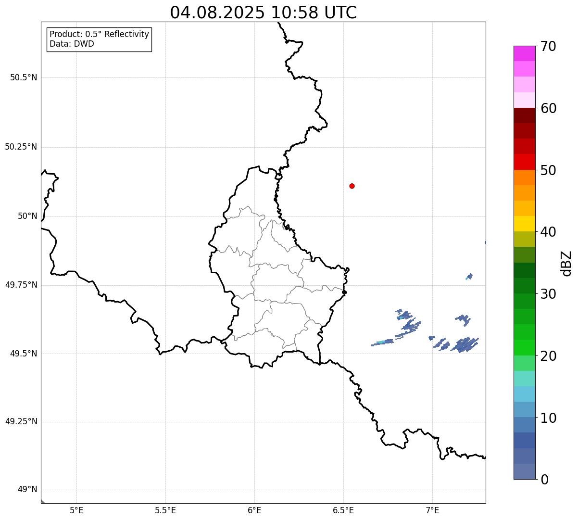Click the longitude label 7°E
Image resolution: width=578 pixels, height=520 pixels.
(432, 510)
